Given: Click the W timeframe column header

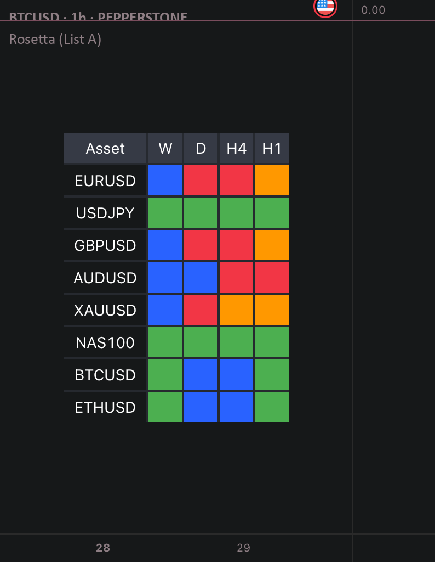Looking at the screenshot, I should 165,148.
